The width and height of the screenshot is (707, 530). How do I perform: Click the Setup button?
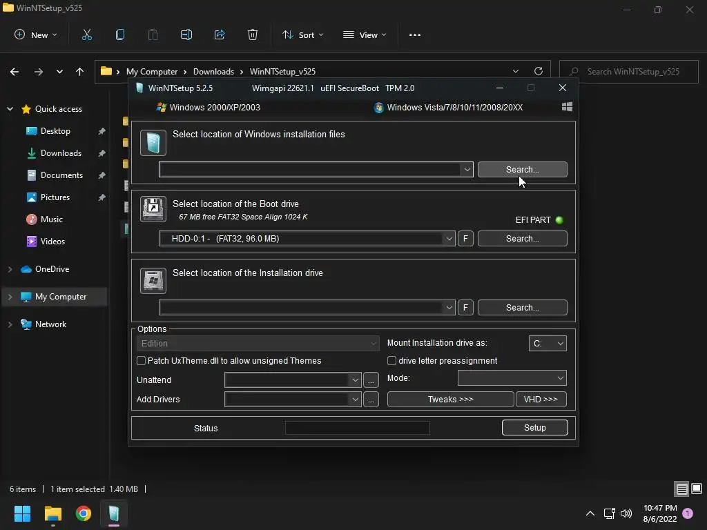[x=535, y=428]
